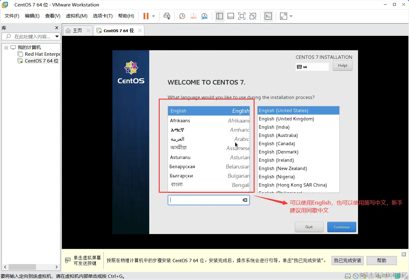Collapse the 我的计算机 tree node
409x280 pixels.
pyautogui.click(x=6, y=47)
